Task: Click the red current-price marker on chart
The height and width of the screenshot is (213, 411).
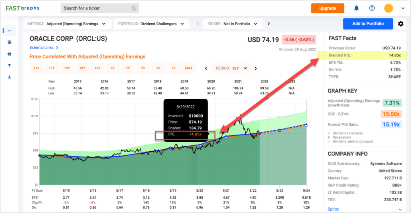Action: [259, 134]
